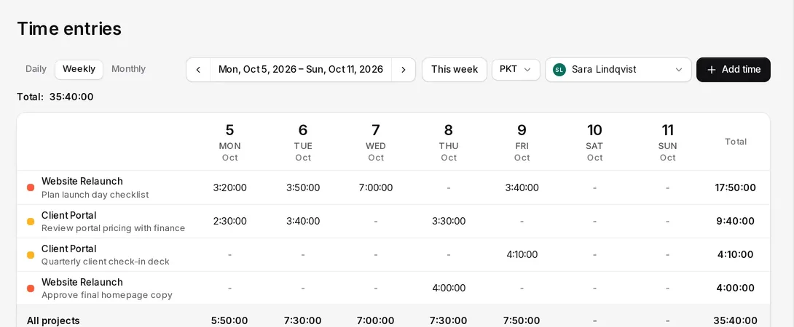
Task: Open Client Portal row for Quarterly client check-in deck
Action: [x=393, y=255]
